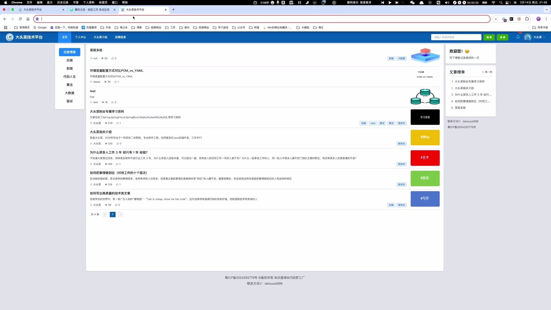The height and width of the screenshot is (310, 551).
Task: Click the 程序员 tag on 如何把事情做到位
Action: 401,185
